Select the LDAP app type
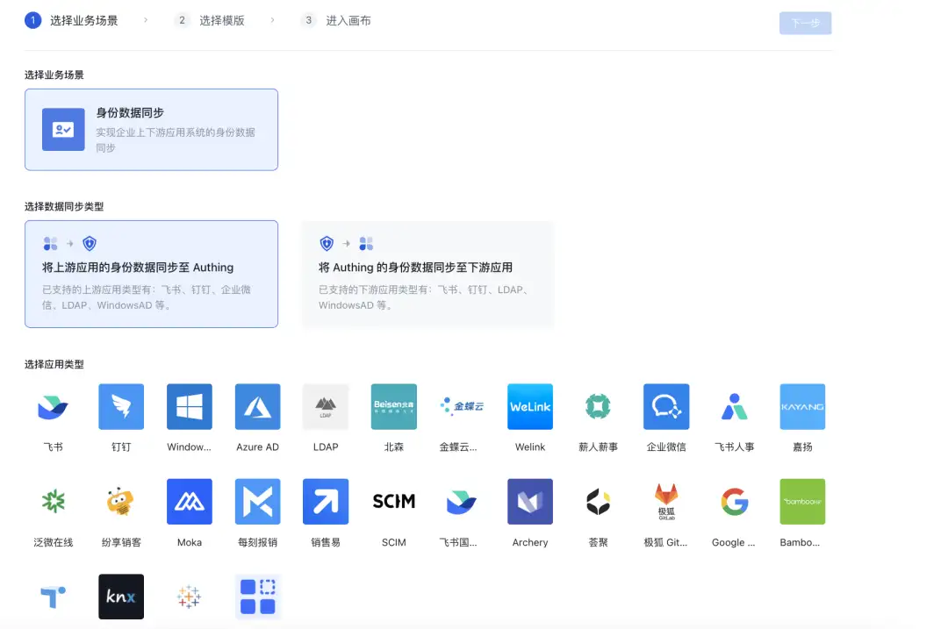948x629 pixels. (326, 407)
